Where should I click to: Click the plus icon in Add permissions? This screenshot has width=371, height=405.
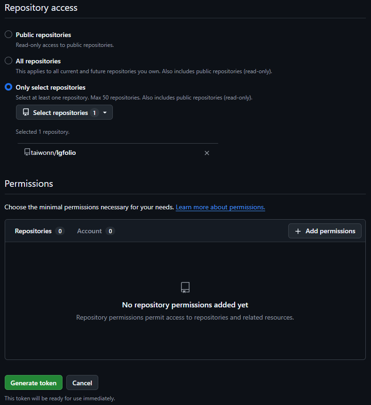tap(298, 231)
